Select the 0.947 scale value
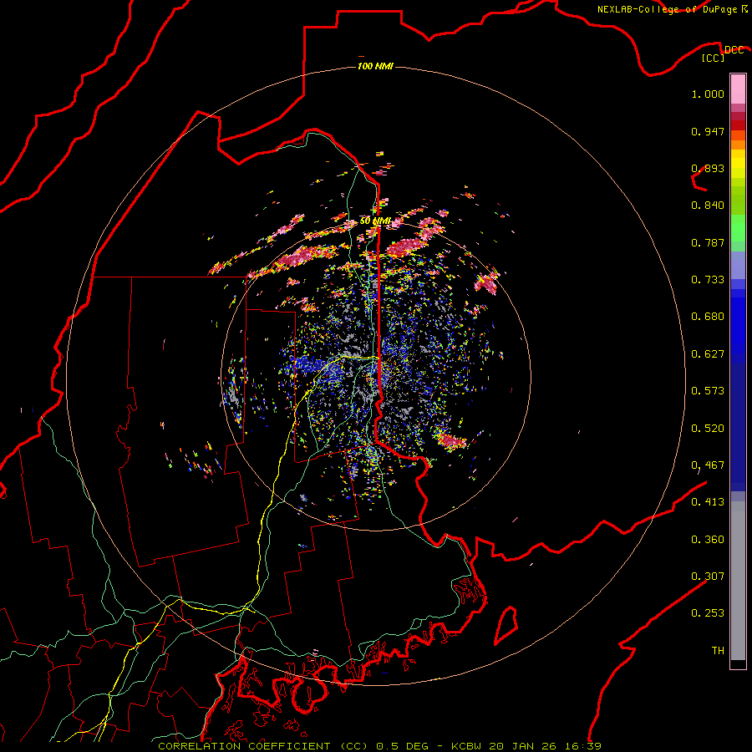Image resolution: width=752 pixels, height=752 pixels. tap(708, 131)
